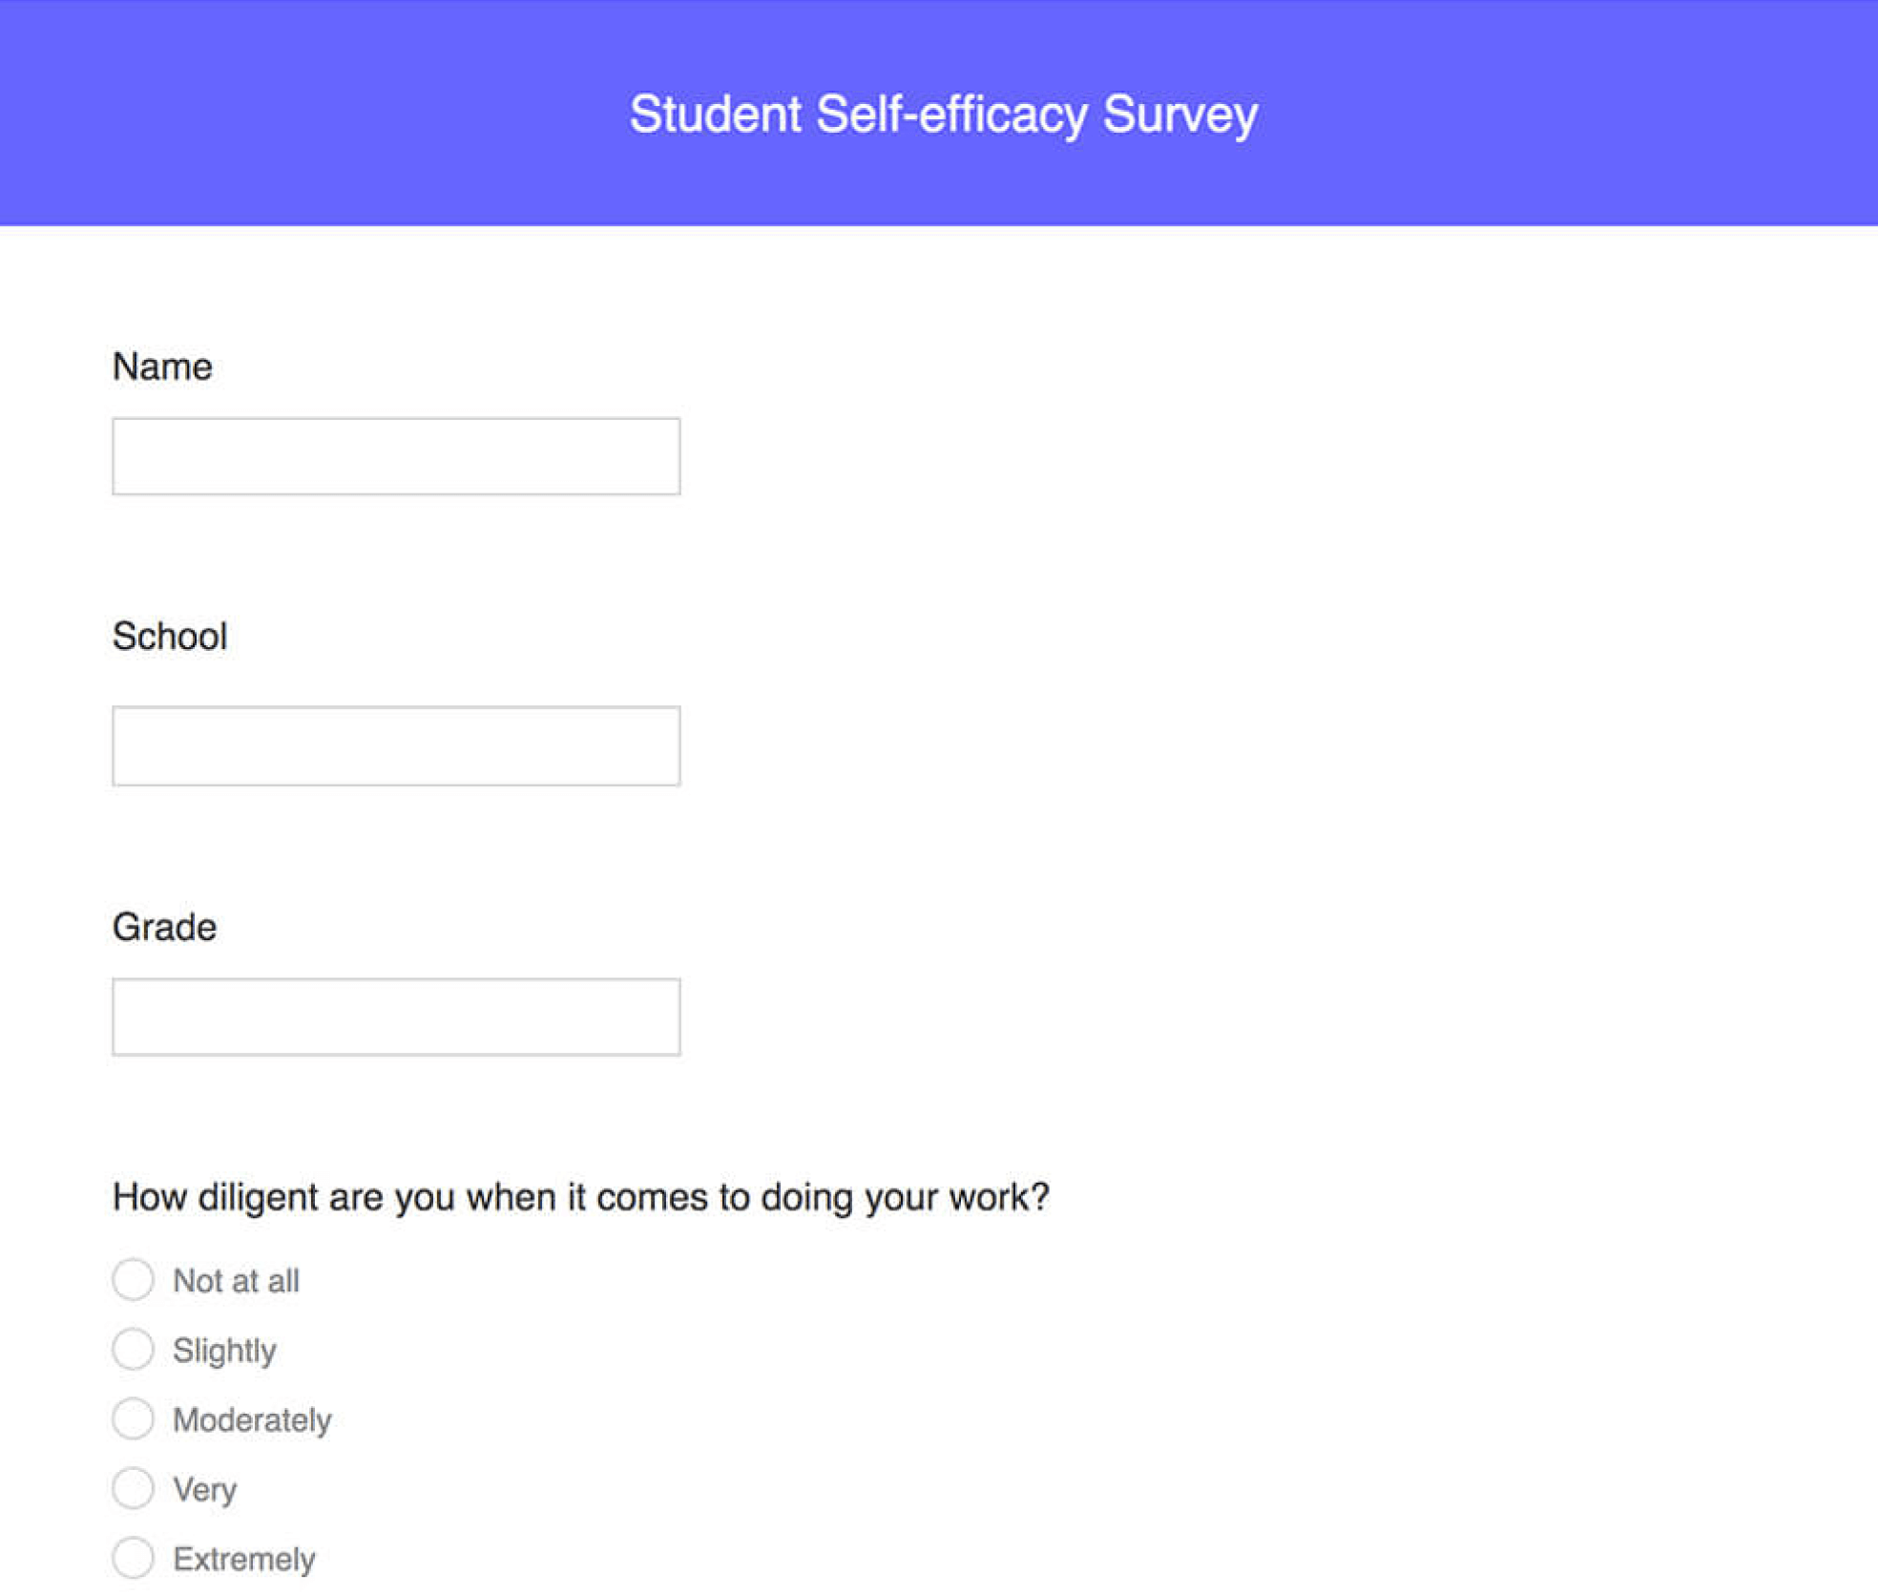
Task: Pick "Extremely" as your diligence level
Action: coord(134,1557)
